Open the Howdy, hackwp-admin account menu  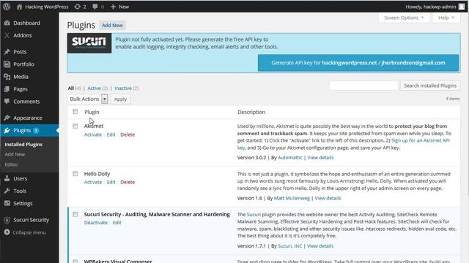click(x=435, y=7)
